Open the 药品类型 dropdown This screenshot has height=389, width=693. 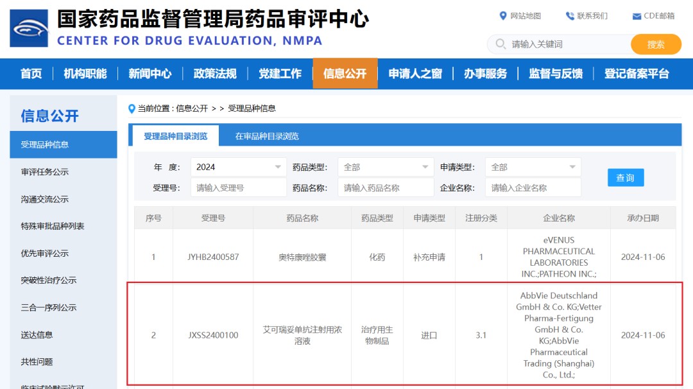click(x=425, y=167)
